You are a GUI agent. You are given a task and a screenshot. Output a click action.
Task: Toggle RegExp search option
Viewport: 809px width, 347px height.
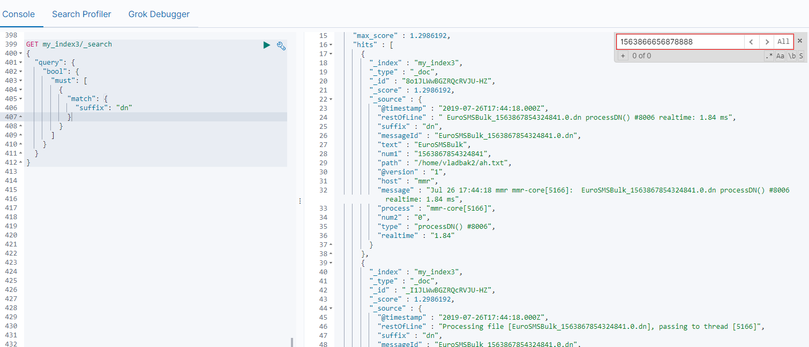(x=769, y=56)
